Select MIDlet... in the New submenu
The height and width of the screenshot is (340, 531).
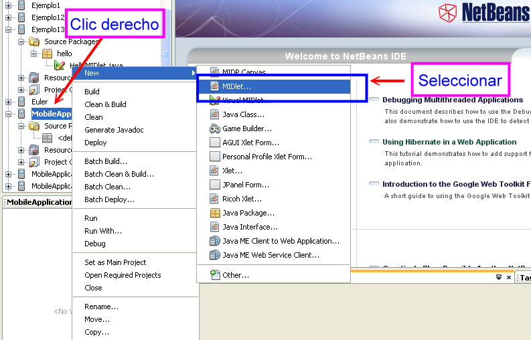click(x=274, y=86)
